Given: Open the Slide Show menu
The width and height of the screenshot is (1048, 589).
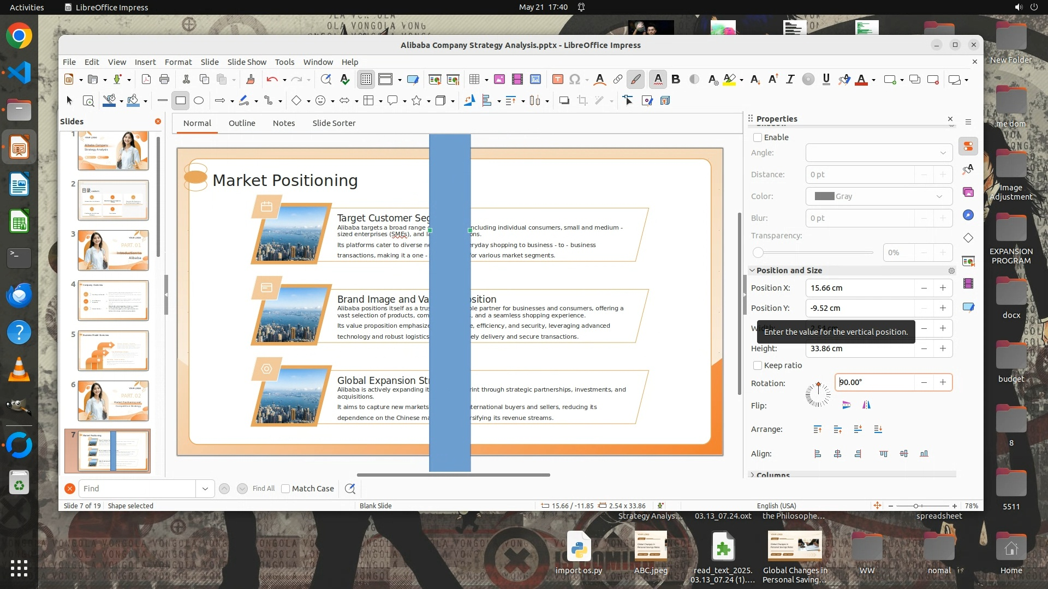Looking at the screenshot, I should [x=247, y=62].
